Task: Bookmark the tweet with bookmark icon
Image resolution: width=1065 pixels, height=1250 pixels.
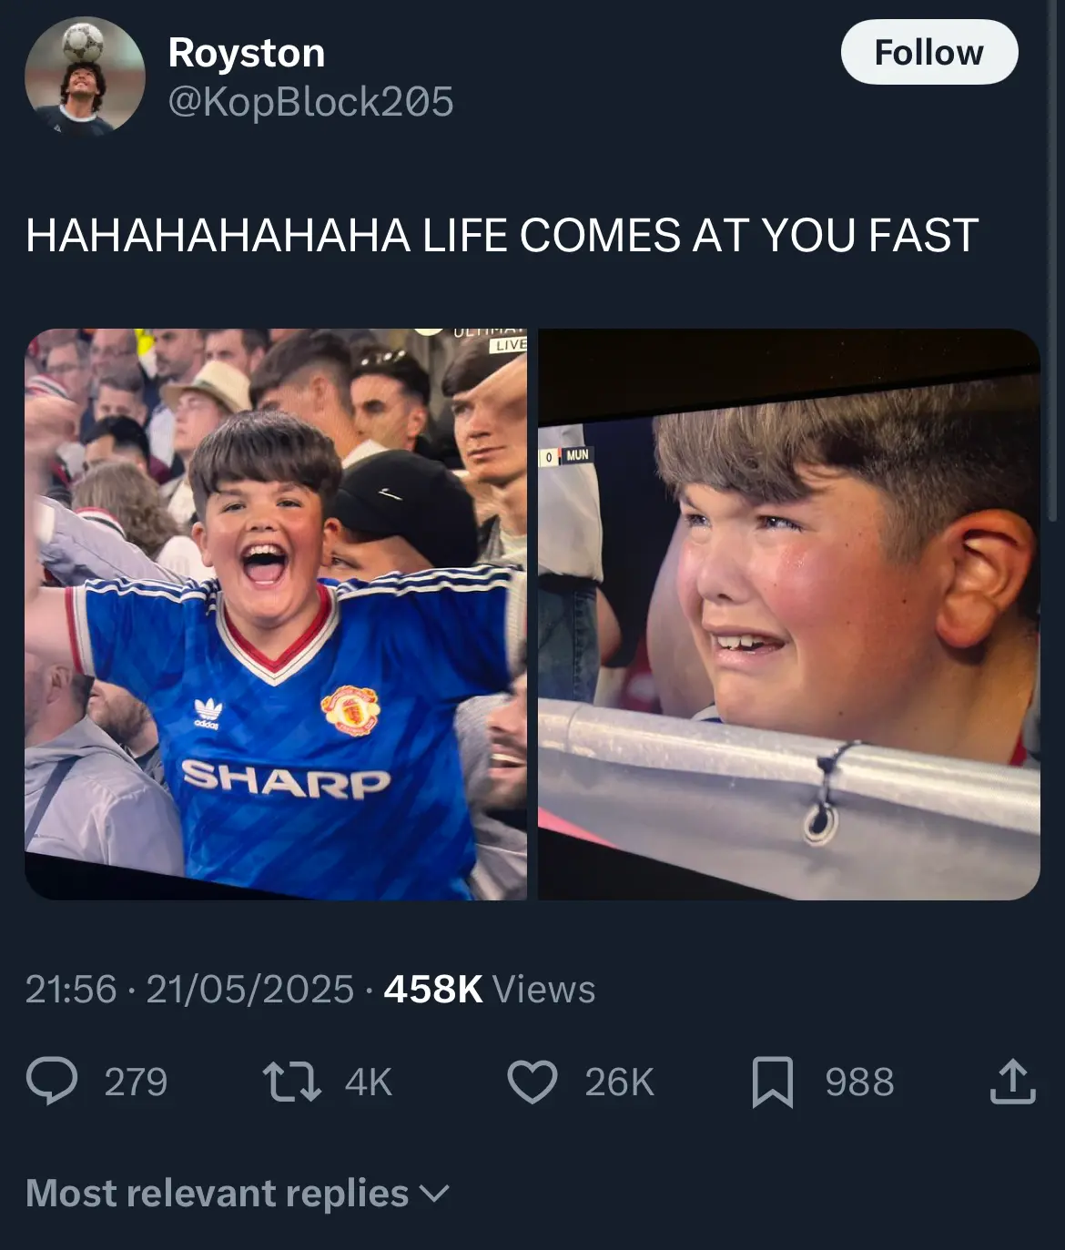Action: [x=773, y=1082]
